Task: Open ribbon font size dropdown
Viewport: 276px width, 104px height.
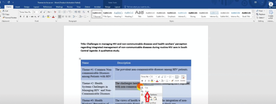Action: tap(38, 12)
